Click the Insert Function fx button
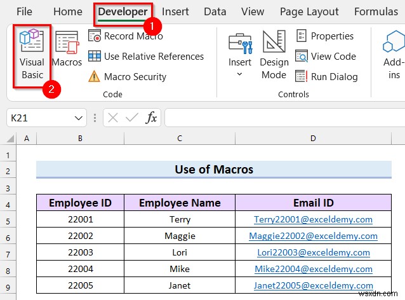The height and width of the screenshot is (300, 405). 151,118
